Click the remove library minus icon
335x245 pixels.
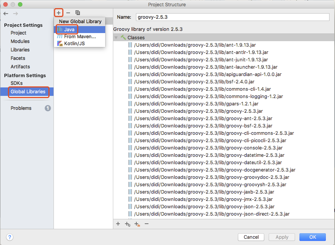point(68,13)
